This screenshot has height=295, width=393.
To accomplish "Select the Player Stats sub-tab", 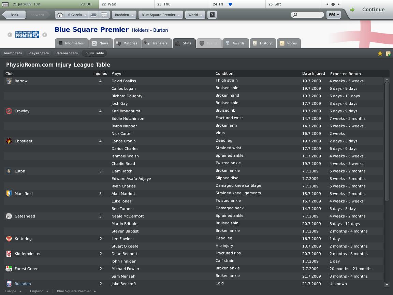I will tap(39, 53).
